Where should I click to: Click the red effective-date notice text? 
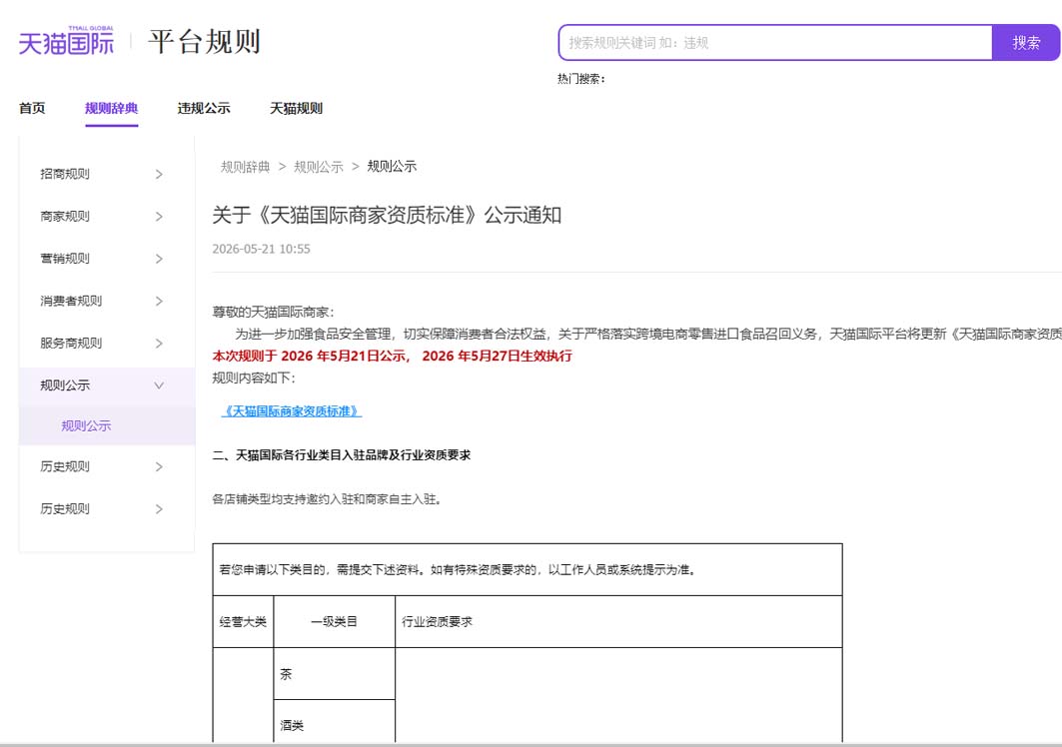(393, 356)
